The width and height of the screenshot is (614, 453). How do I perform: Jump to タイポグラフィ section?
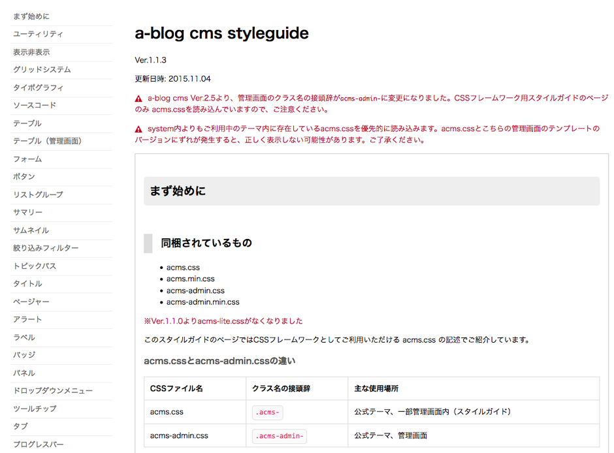click(x=38, y=87)
